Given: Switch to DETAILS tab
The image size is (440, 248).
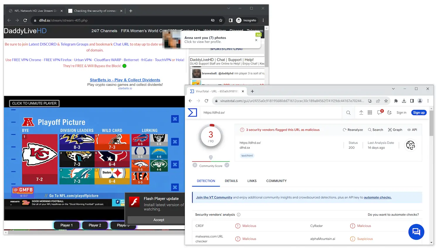Looking at the screenshot, I should coord(231,181).
